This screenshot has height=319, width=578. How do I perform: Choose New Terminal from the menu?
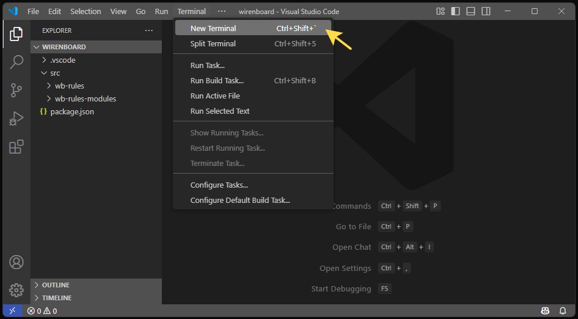pos(253,28)
